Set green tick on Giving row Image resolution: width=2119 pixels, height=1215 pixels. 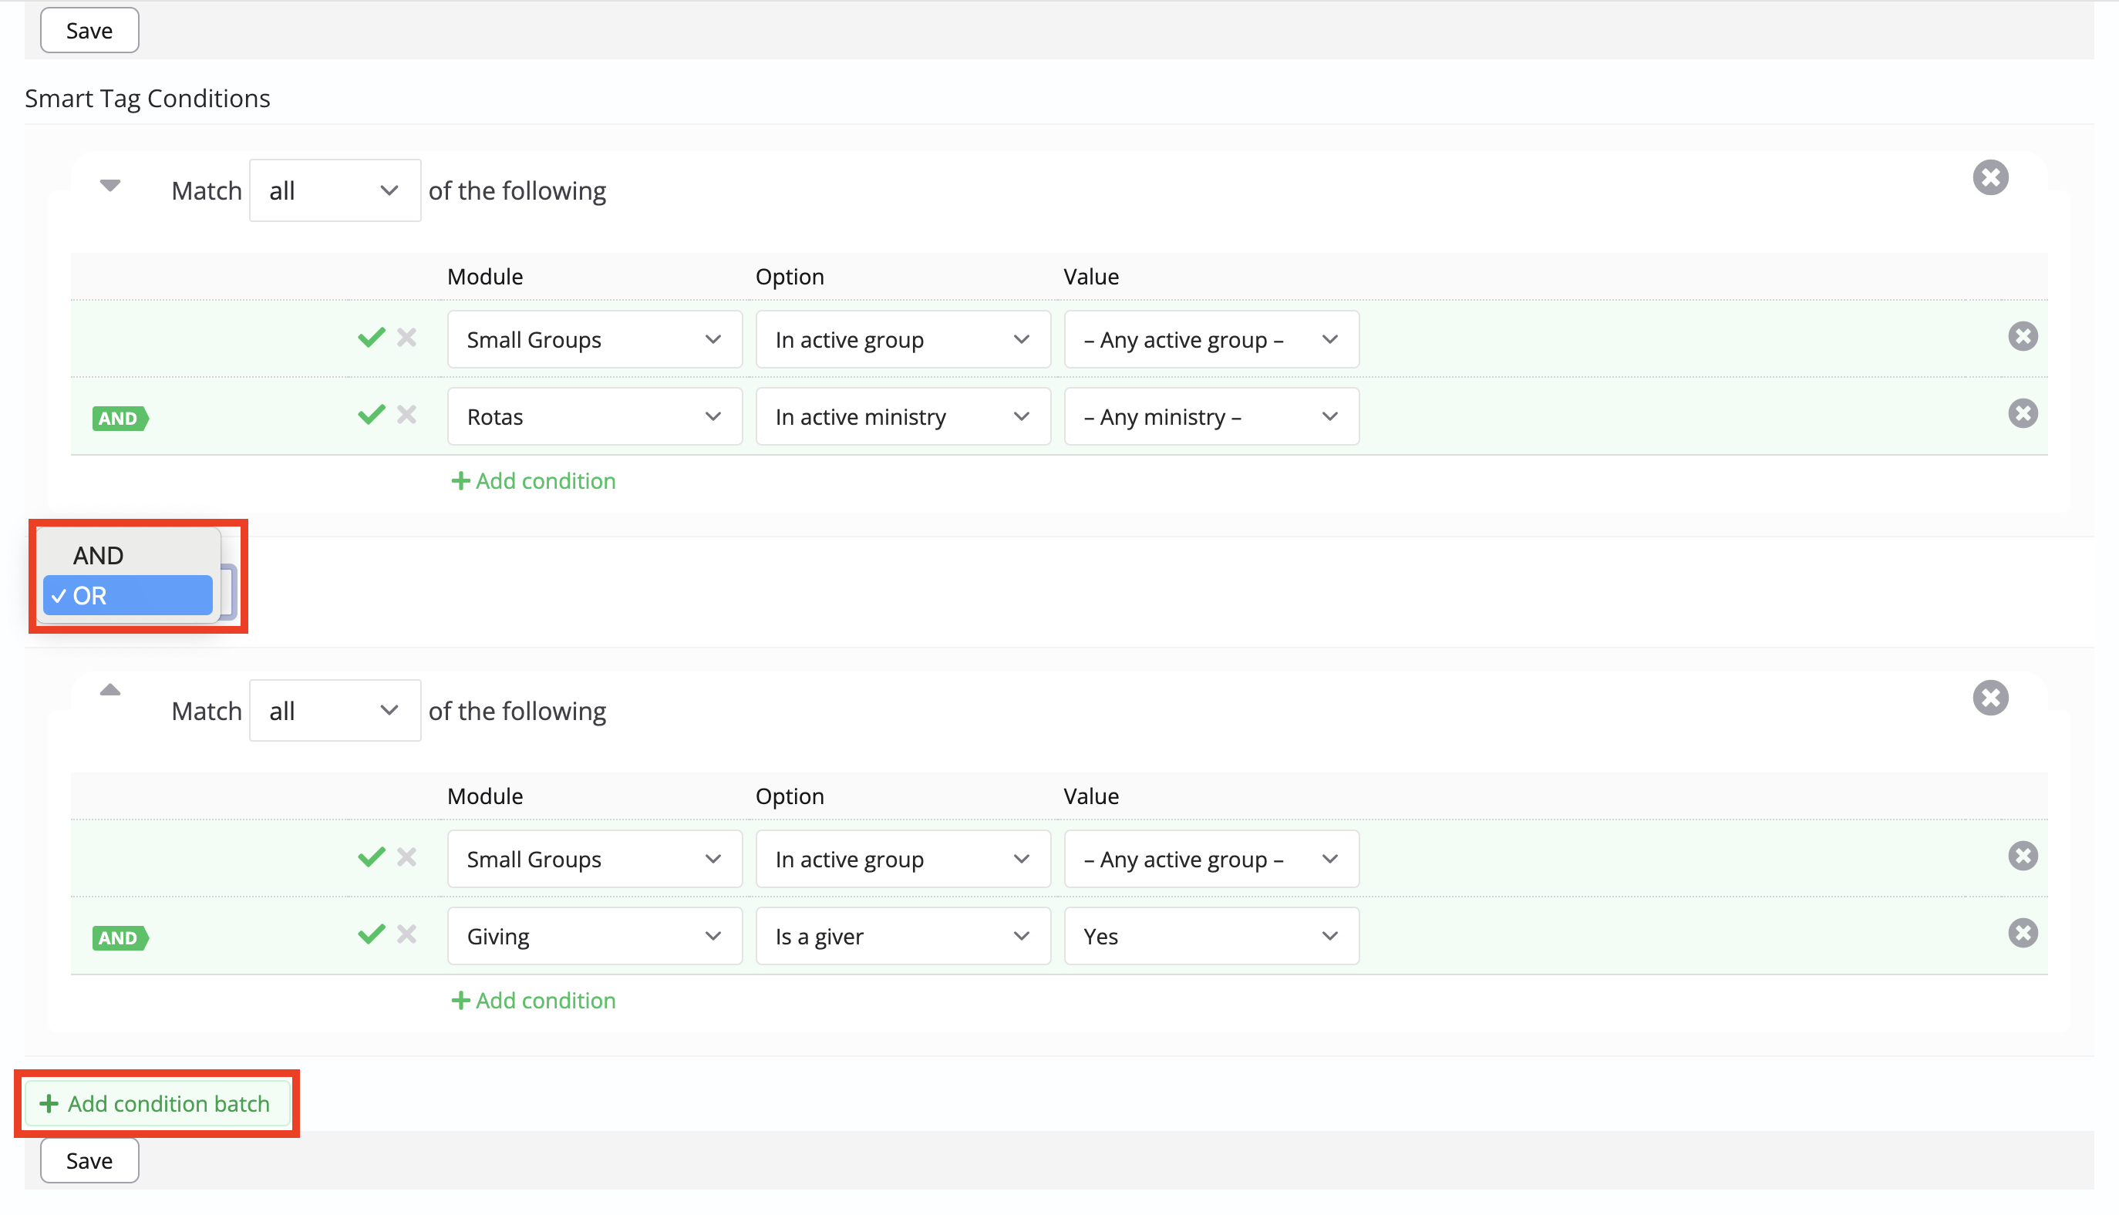click(372, 933)
